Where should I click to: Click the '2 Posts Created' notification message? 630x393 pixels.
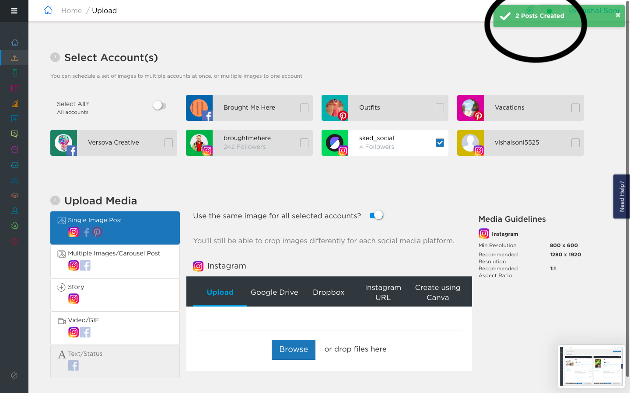click(x=539, y=16)
